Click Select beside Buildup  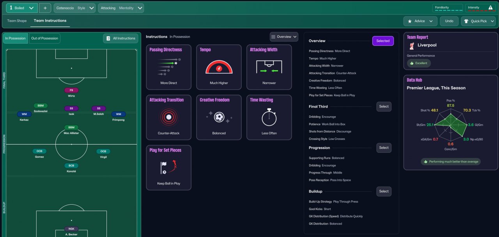(x=384, y=191)
